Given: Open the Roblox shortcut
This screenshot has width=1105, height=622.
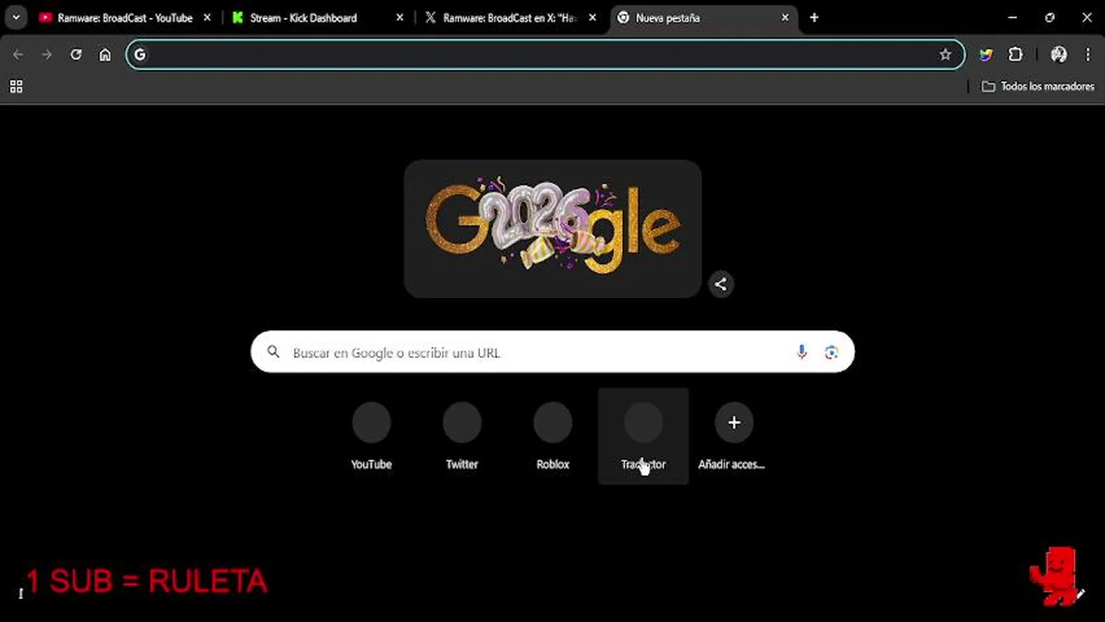Looking at the screenshot, I should pos(552,435).
